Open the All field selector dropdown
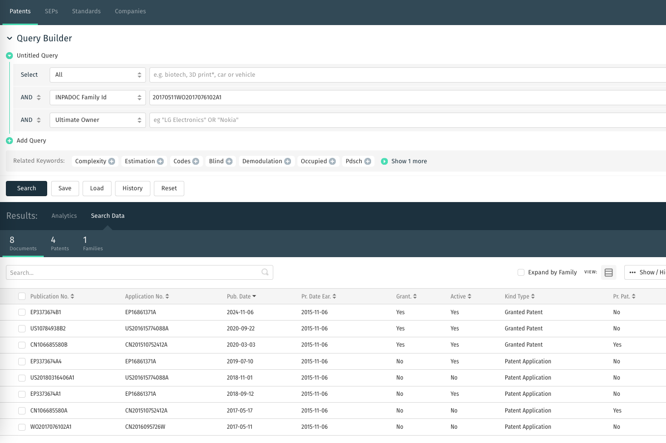Viewport: 666px width, 443px height. pos(98,75)
